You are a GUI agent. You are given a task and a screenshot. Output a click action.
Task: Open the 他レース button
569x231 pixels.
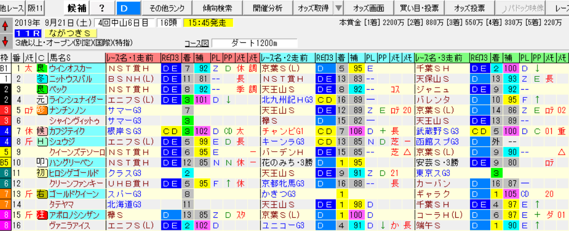[13, 7]
